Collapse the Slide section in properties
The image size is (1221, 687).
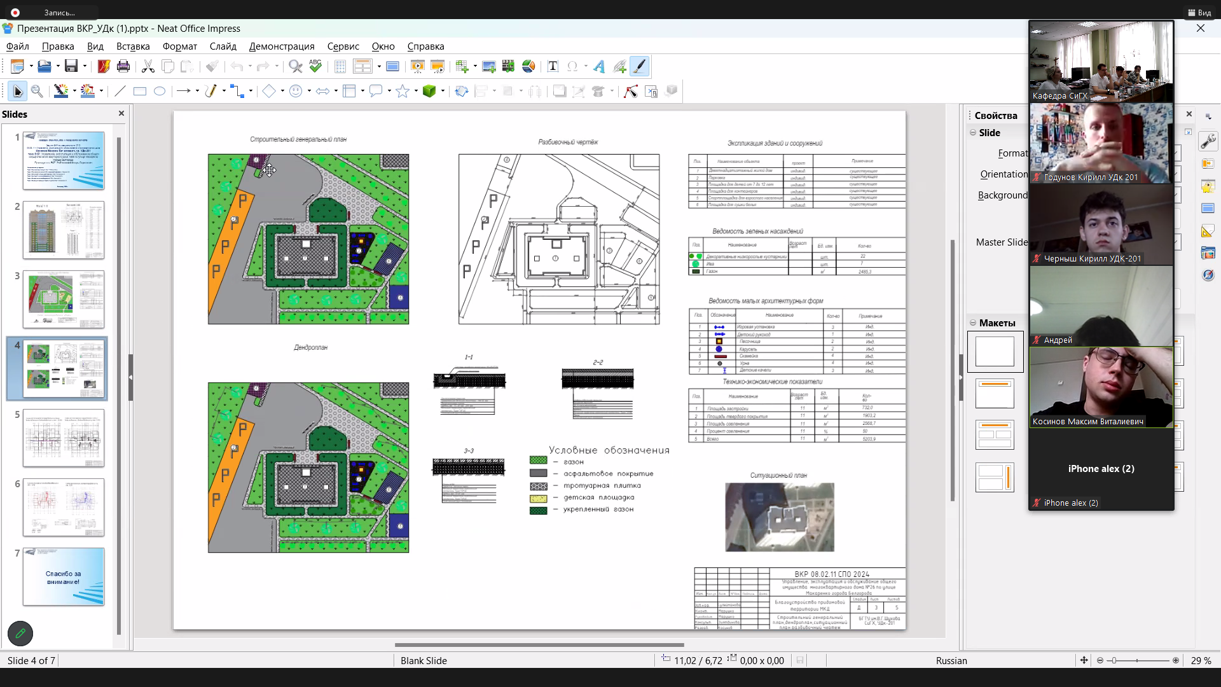pos(973,132)
